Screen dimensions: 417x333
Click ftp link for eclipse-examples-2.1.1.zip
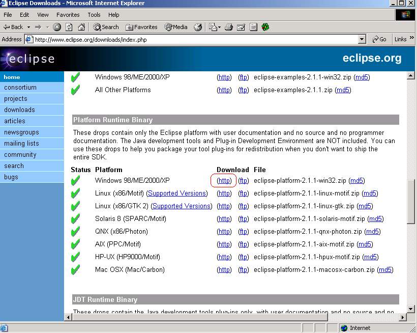tap(244, 90)
